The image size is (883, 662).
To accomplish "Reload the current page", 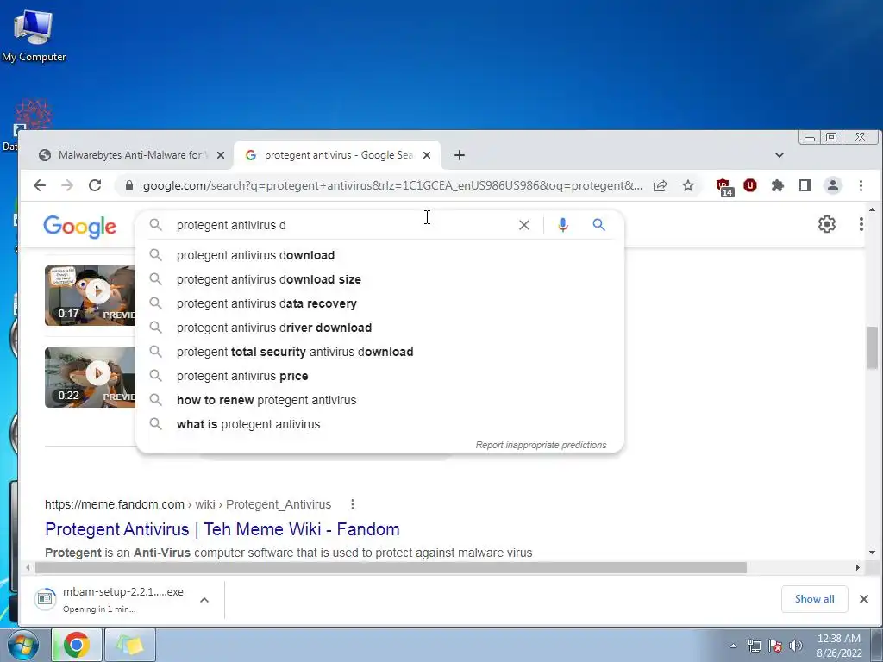I will click(95, 185).
